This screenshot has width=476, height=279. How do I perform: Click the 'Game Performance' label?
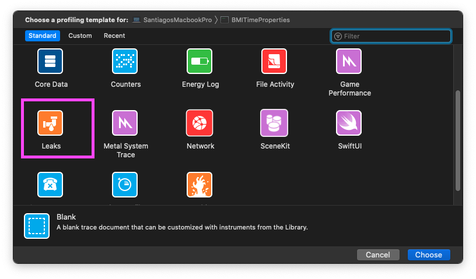point(350,89)
